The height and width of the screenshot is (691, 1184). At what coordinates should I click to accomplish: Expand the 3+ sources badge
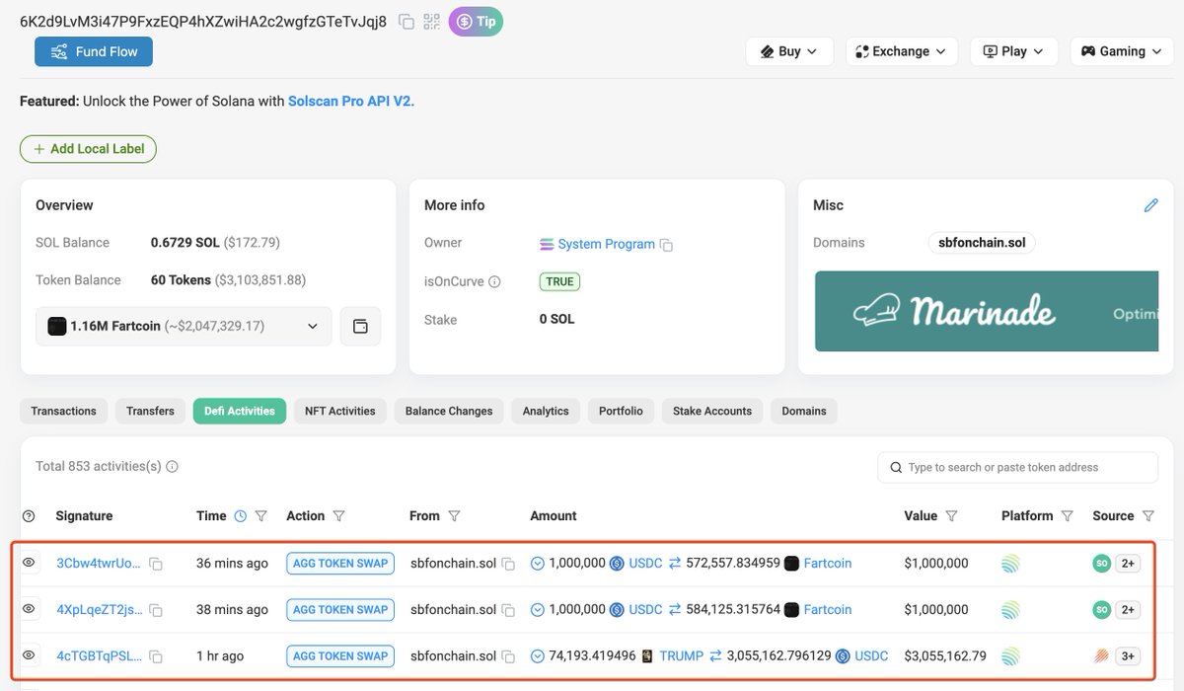point(1129,656)
